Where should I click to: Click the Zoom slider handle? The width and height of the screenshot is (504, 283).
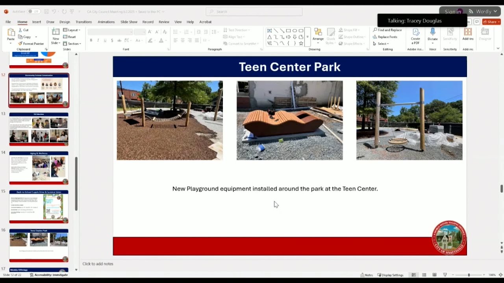(x=469, y=275)
